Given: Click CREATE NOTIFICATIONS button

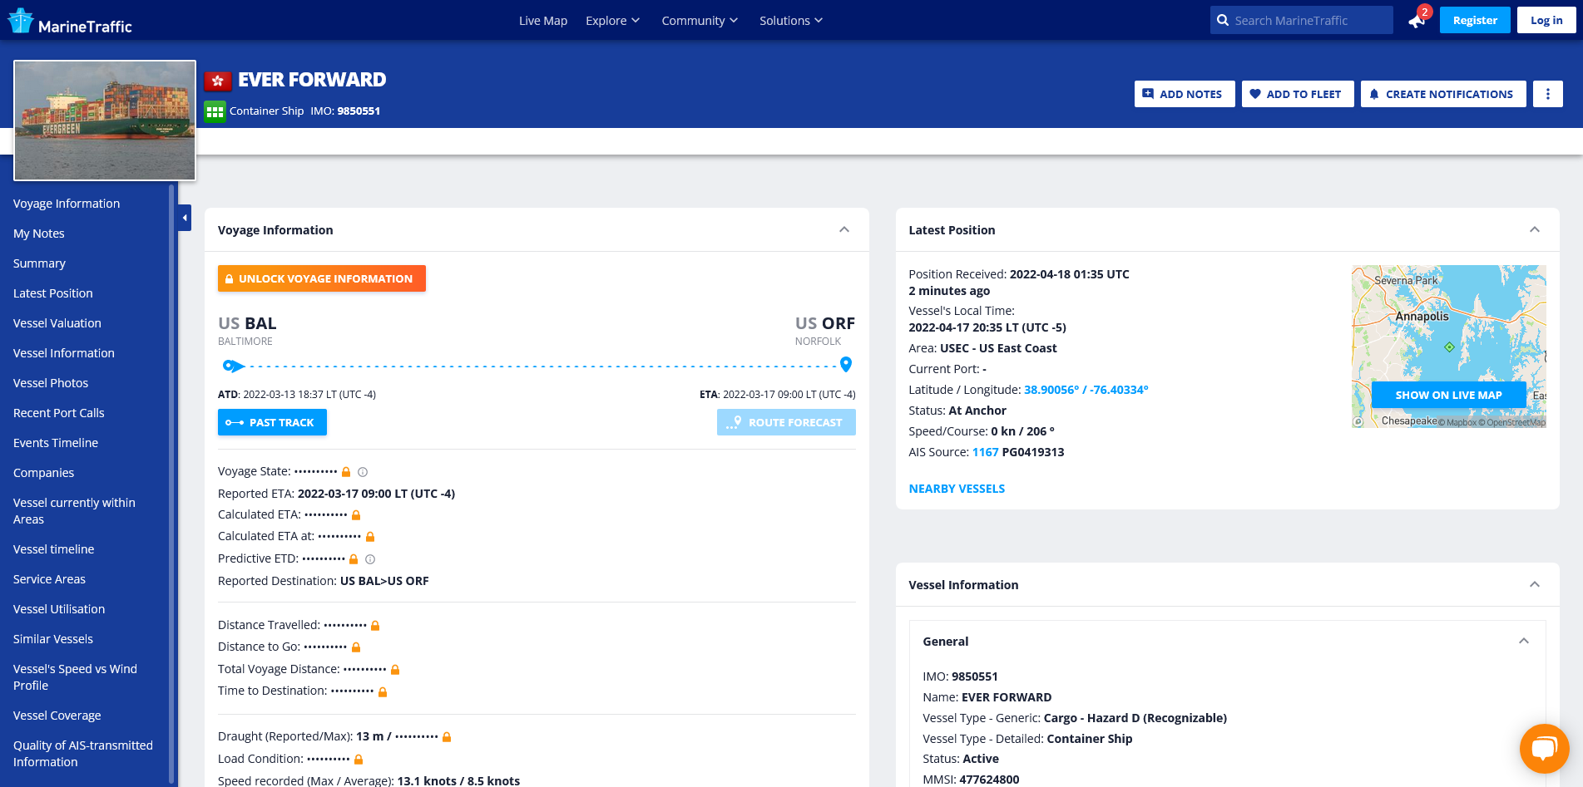Looking at the screenshot, I should tap(1442, 94).
